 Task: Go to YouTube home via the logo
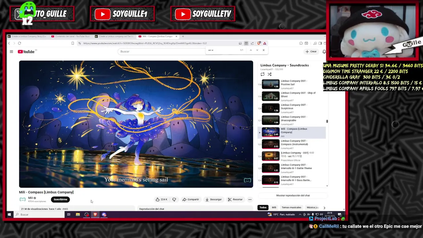click(x=26, y=52)
